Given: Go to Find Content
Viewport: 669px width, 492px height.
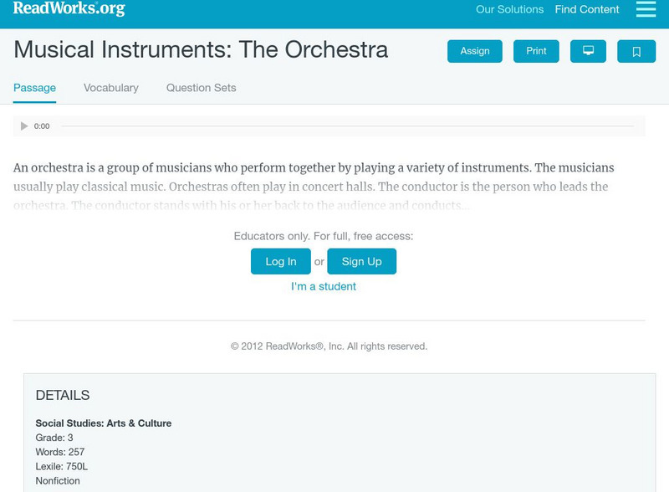Looking at the screenshot, I should pos(587,10).
